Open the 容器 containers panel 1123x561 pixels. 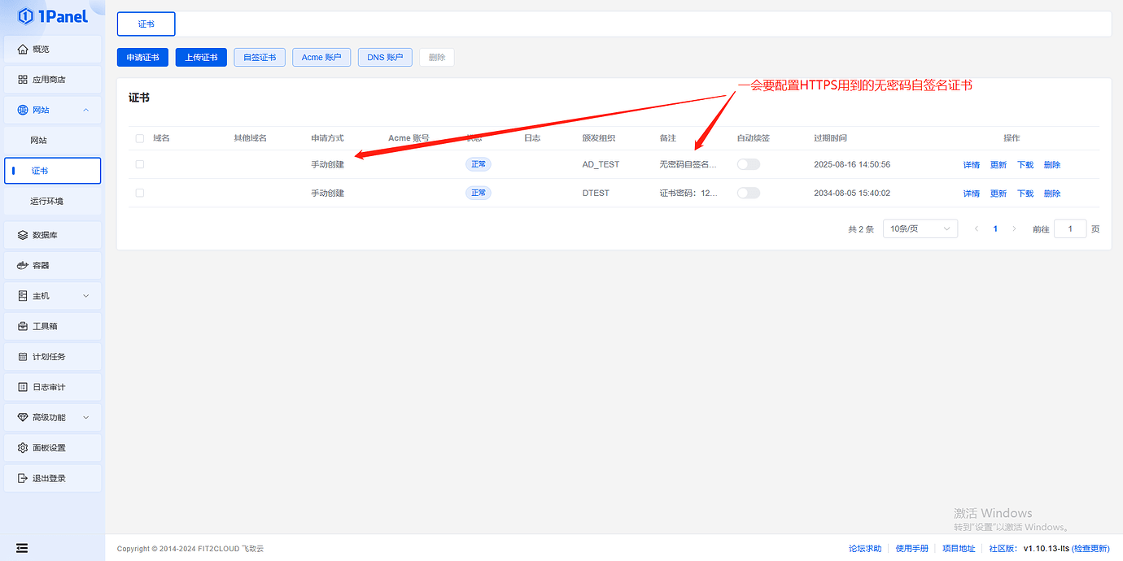(x=52, y=265)
